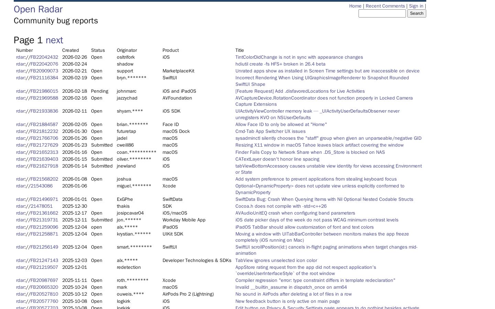The width and height of the screenshot is (495, 309).
Task: Click the MarketplaceKit product cell
Action: (x=178, y=71)
